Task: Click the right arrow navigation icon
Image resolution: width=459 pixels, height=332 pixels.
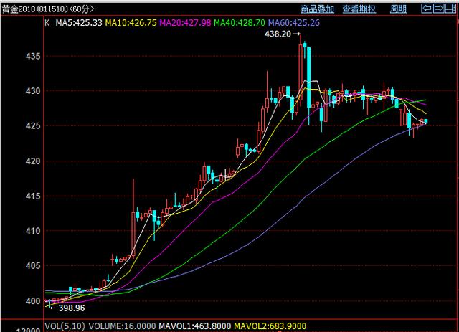Action: 438,9
